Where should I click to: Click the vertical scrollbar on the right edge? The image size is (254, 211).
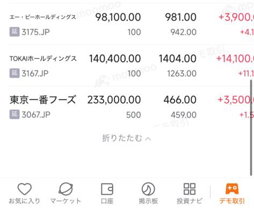(251, 128)
